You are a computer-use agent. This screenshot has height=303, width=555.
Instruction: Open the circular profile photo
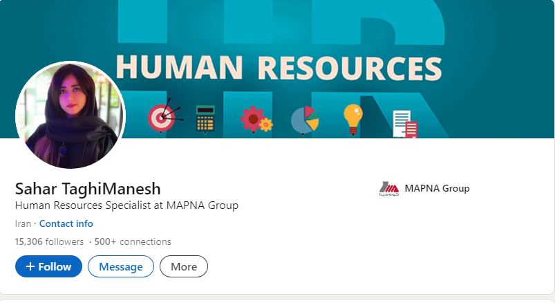(x=70, y=115)
